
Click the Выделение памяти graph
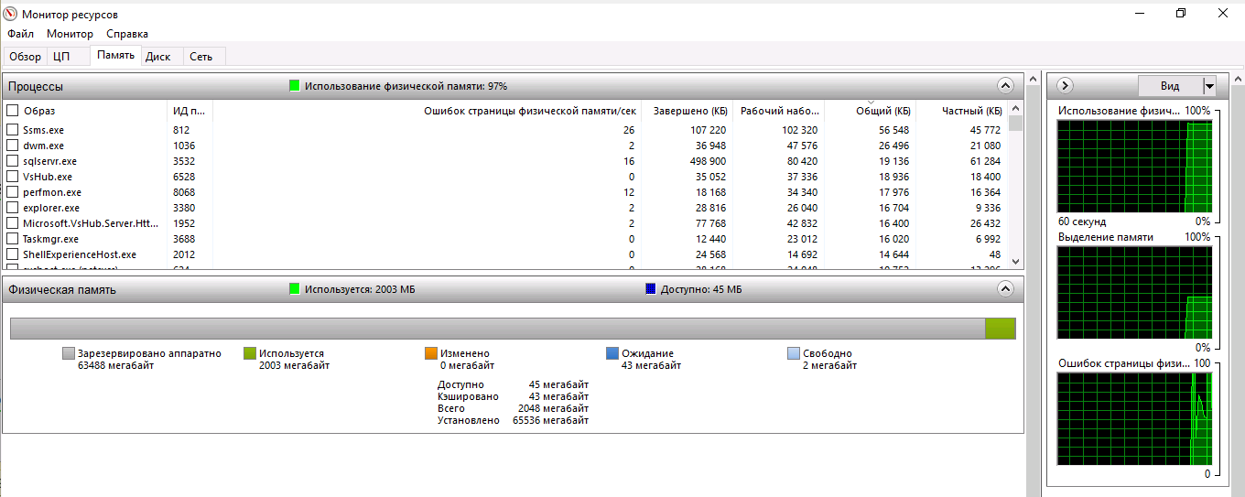(x=1133, y=293)
